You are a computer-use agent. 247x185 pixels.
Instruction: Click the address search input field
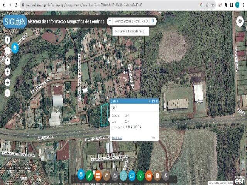tap(130, 21)
